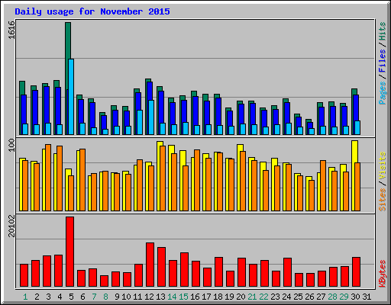
Task: Click day label '27' on the axis
Action: point(321,297)
